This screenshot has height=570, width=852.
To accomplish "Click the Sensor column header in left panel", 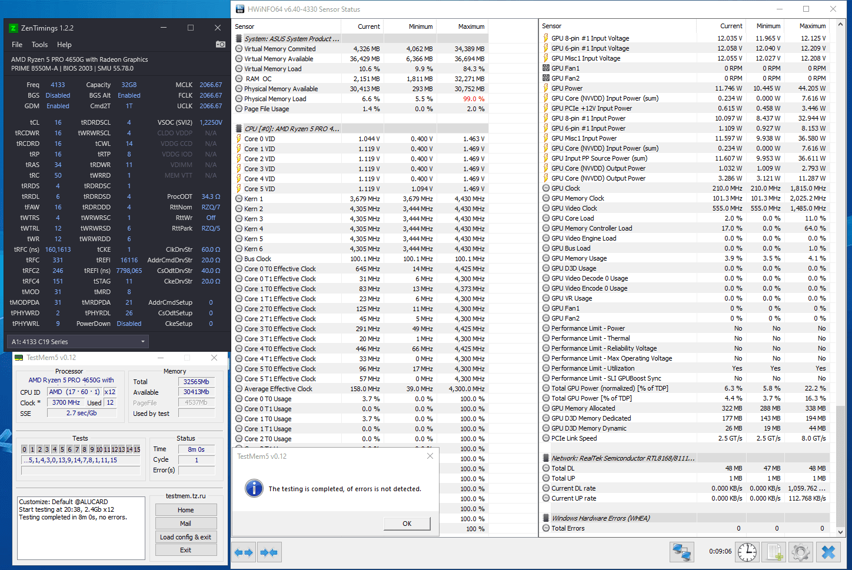I will 287,26.
